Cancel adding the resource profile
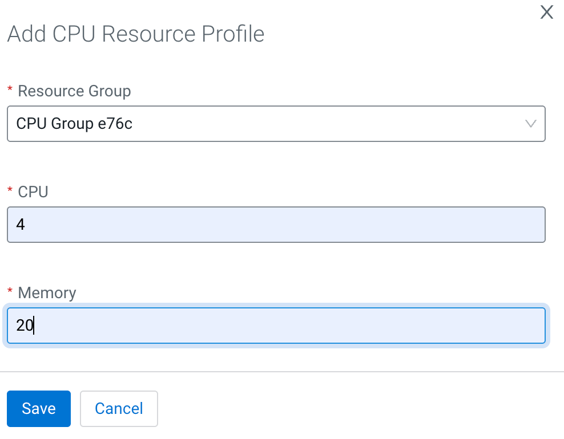Viewport: 564px width, 439px height. tap(119, 408)
